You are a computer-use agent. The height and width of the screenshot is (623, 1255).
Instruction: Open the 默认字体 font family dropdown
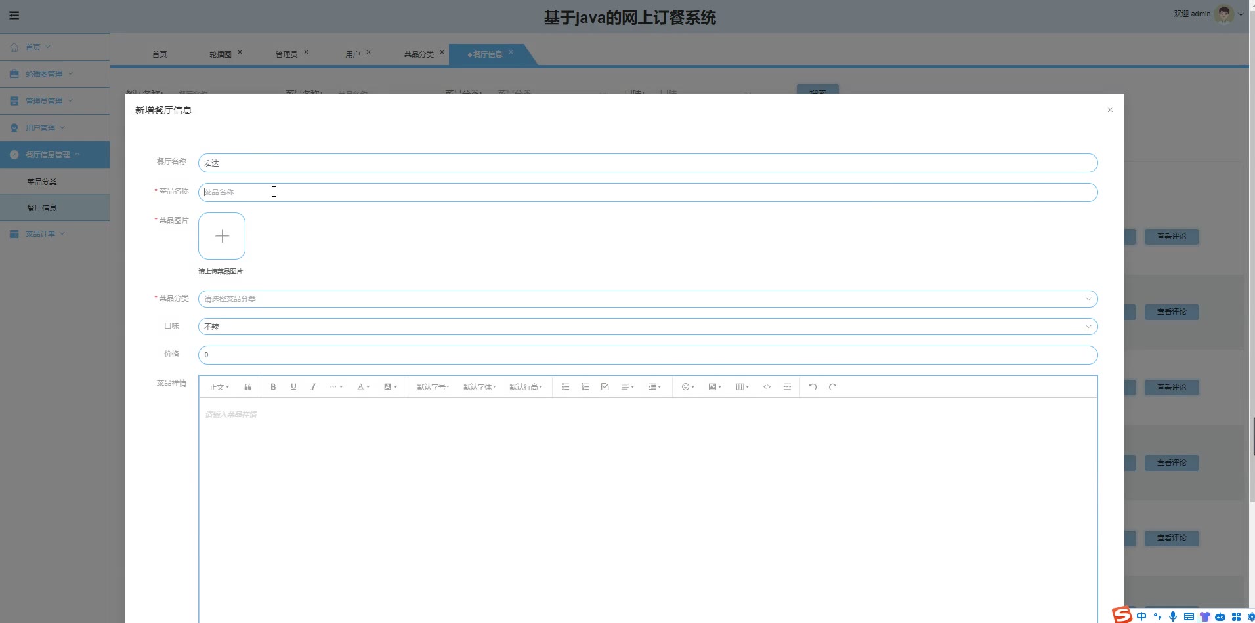[479, 387]
